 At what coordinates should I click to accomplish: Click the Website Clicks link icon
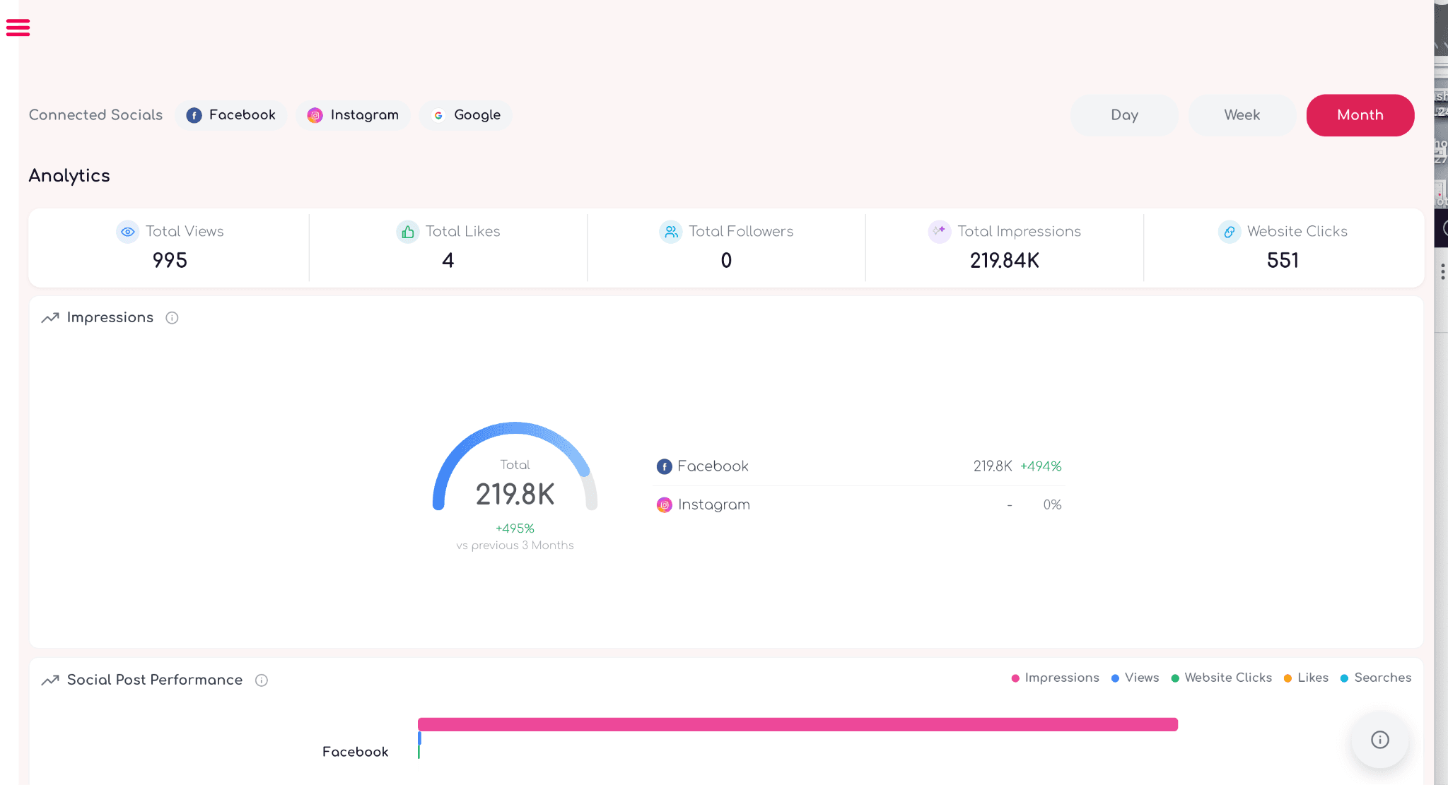point(1230,232)
